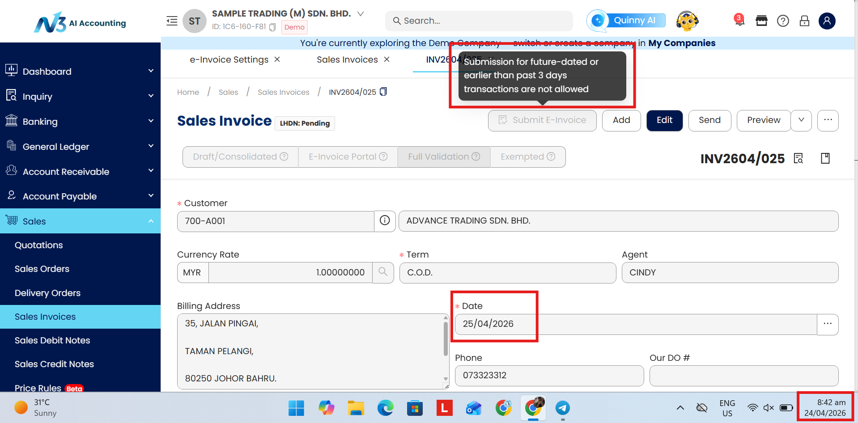Open Sales Credit Notes menu item

tap(54, 364)
